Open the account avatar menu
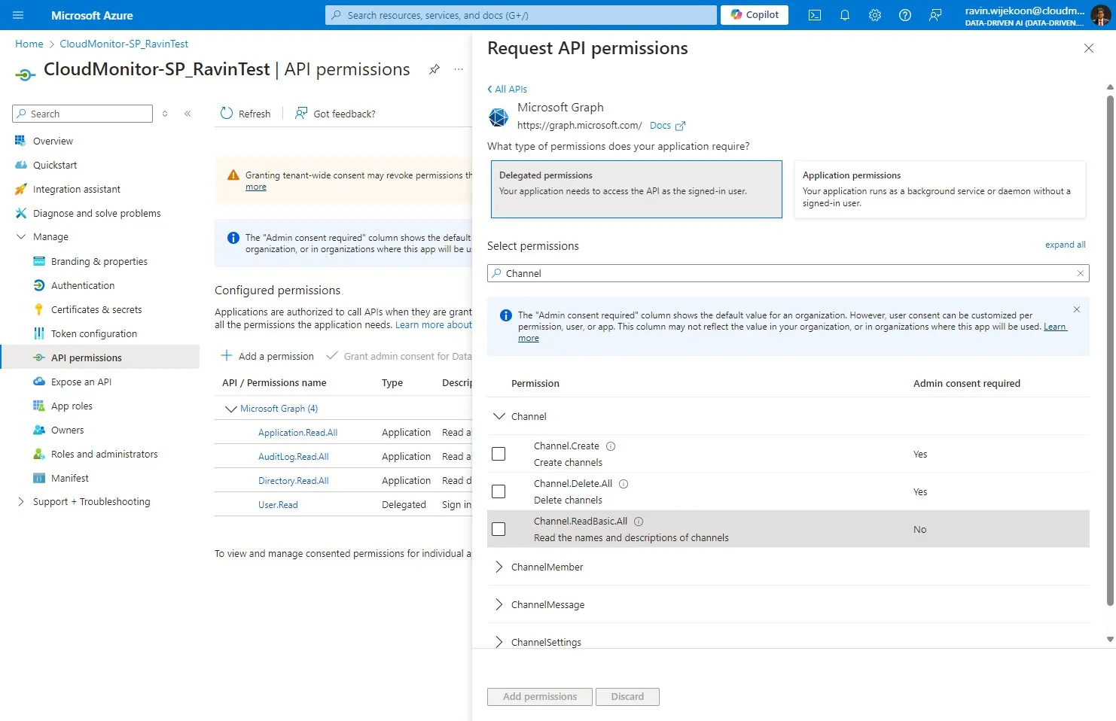This screenshot has width=1116, height=721. (1100, 15)
